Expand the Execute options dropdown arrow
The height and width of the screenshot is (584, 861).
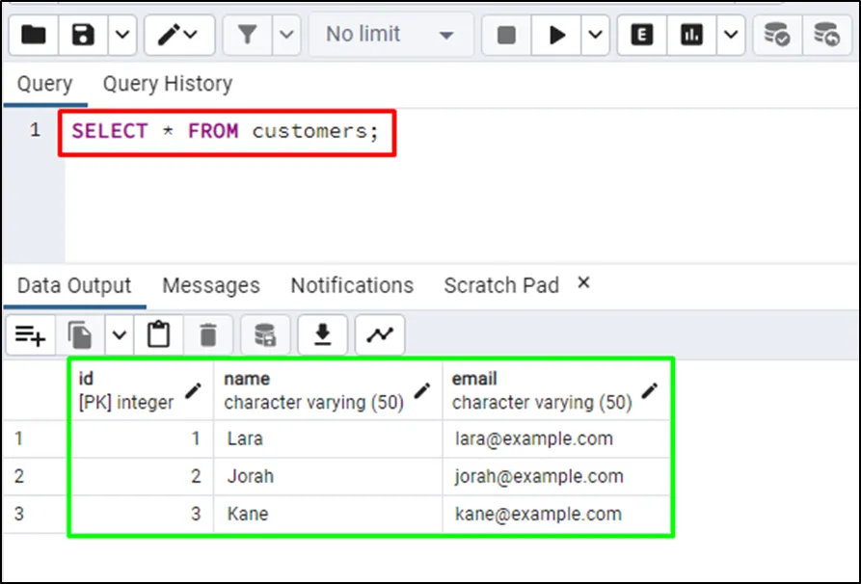pyautogui.click(x=595, y=35)
